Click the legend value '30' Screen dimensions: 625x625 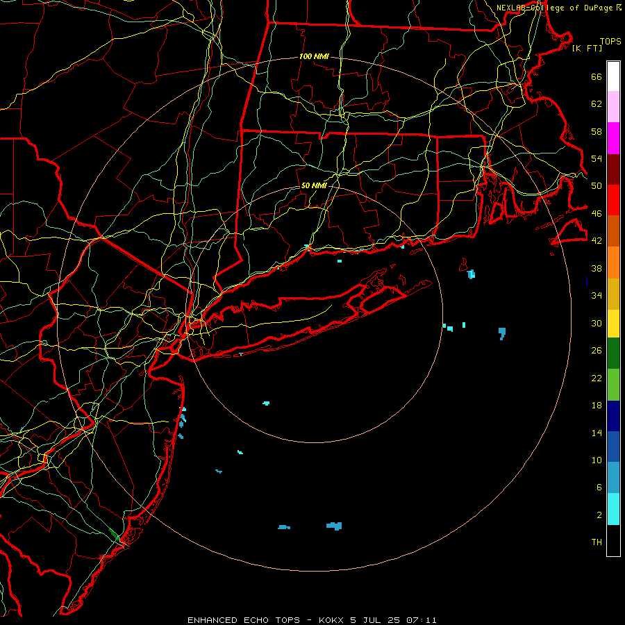tap(597, 323)
